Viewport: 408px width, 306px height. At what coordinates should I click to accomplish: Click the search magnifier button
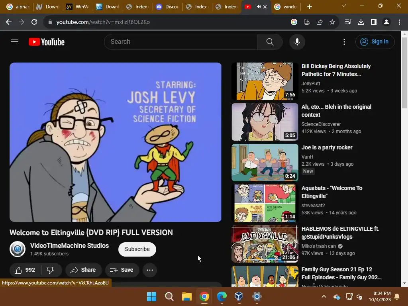coord(270,41)
